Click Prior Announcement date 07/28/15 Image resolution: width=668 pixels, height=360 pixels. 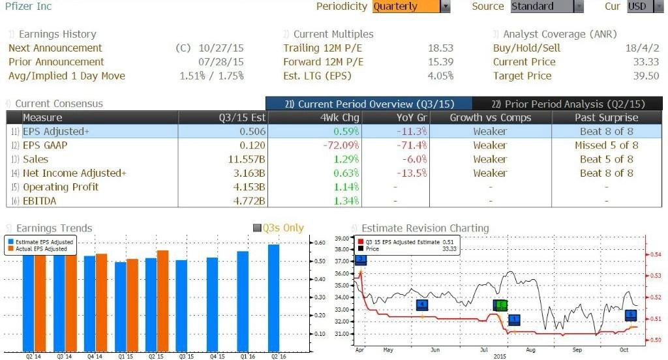221,62
